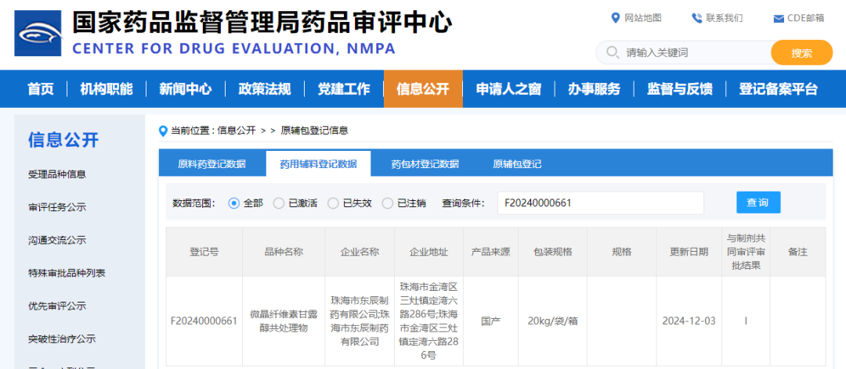The height and width of the screenshot is (369, 846).
Task: Click the CDE mailbox envelope icon
Action: coord(778,19)
